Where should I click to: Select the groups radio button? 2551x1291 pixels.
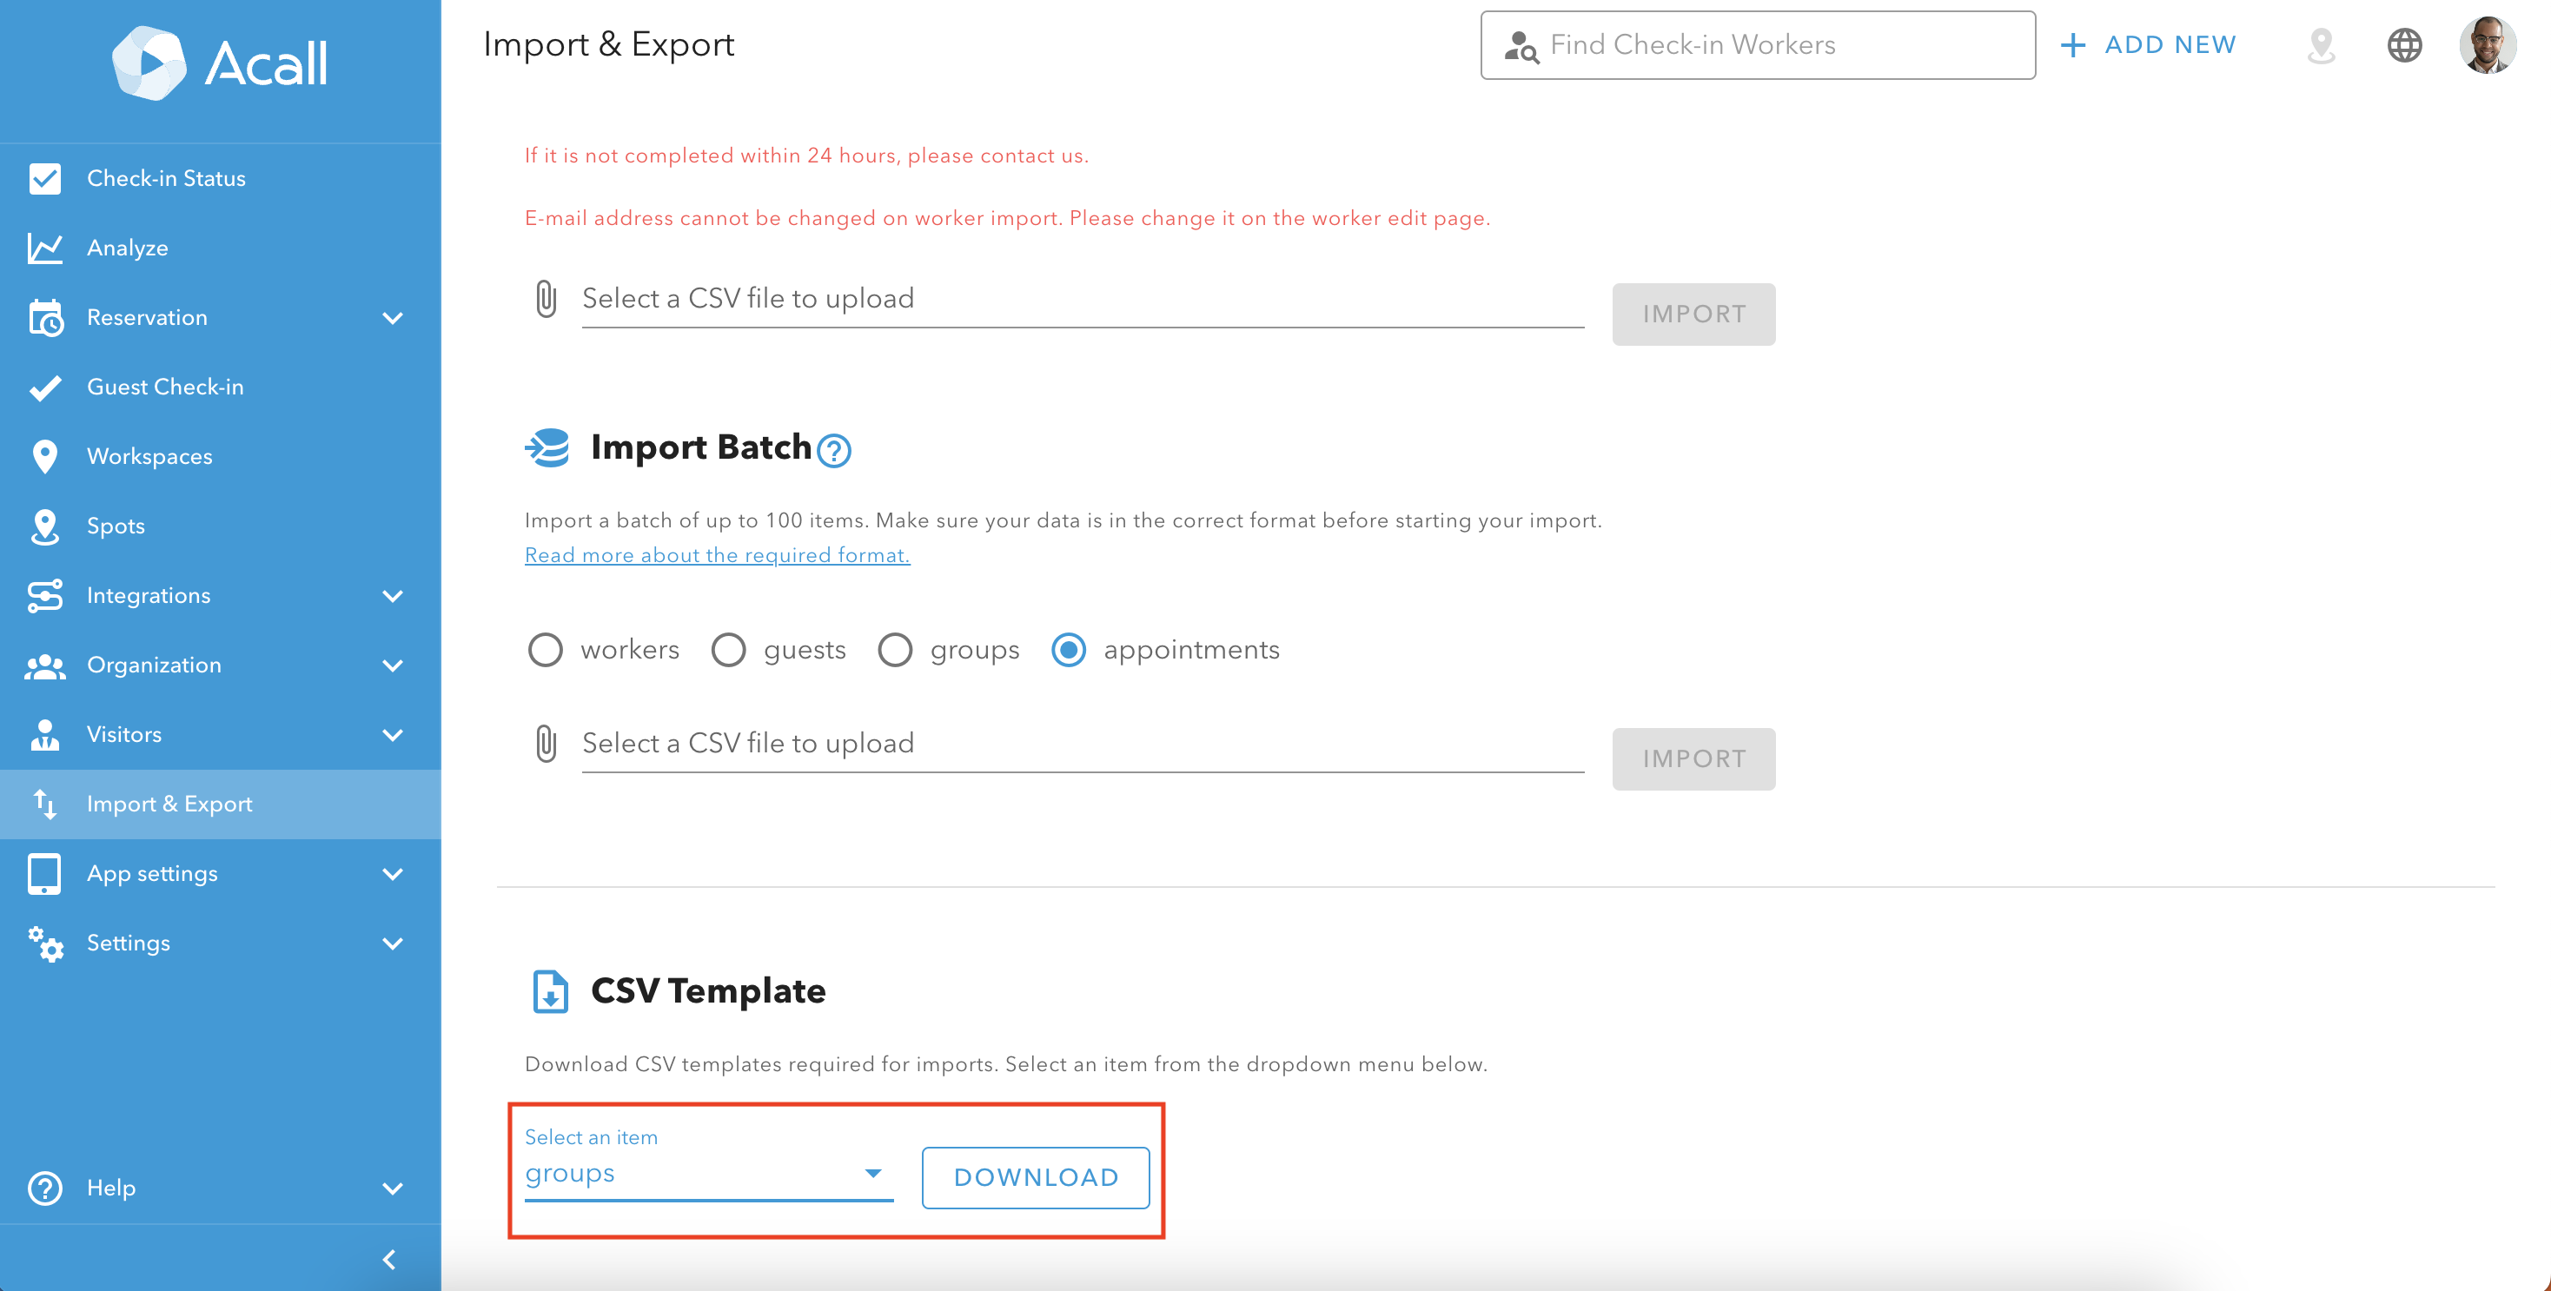click(x=895, y=651)
